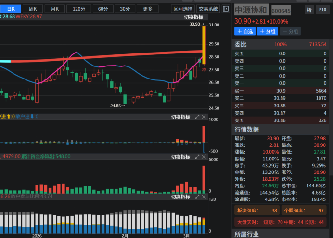Add stock with the 自选 button
This screenshot has width=333, height=238.
[244, 31]
